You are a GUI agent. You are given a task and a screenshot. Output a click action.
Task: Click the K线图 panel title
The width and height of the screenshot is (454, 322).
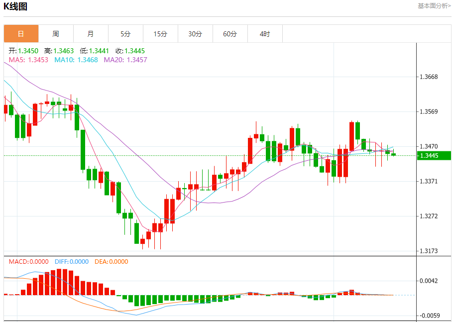(15, 6)
